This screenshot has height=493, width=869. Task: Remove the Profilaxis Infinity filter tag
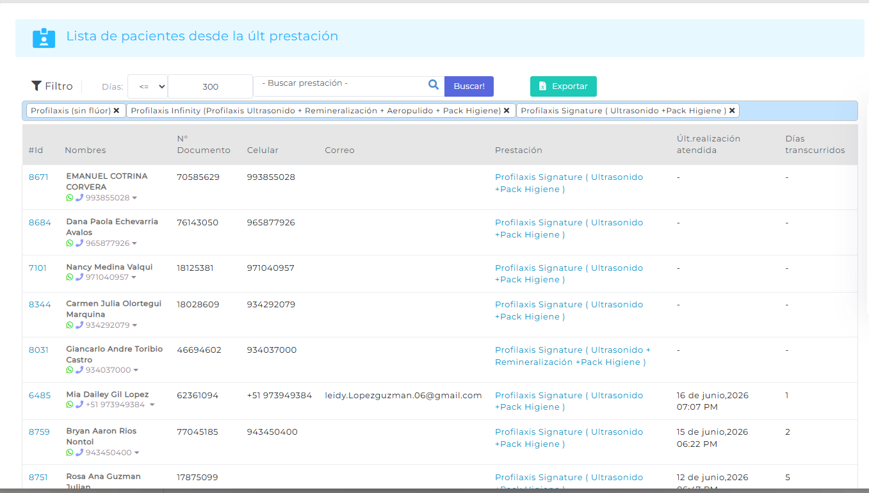(x=507, y=111)
